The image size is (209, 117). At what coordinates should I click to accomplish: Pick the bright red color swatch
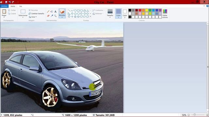tap(140, 10)
